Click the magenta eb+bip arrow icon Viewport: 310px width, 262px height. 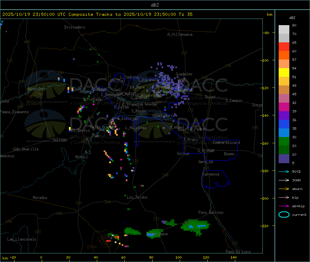click(284, 206)
